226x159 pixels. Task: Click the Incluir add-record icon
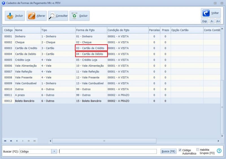(x=10, y=16)
